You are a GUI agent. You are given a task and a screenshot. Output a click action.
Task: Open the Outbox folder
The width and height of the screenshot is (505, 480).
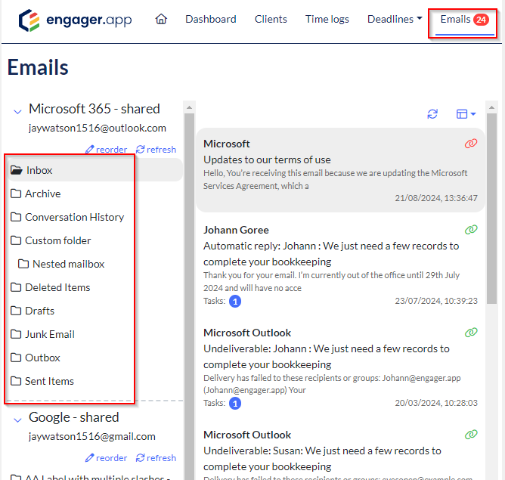point(36,358)
